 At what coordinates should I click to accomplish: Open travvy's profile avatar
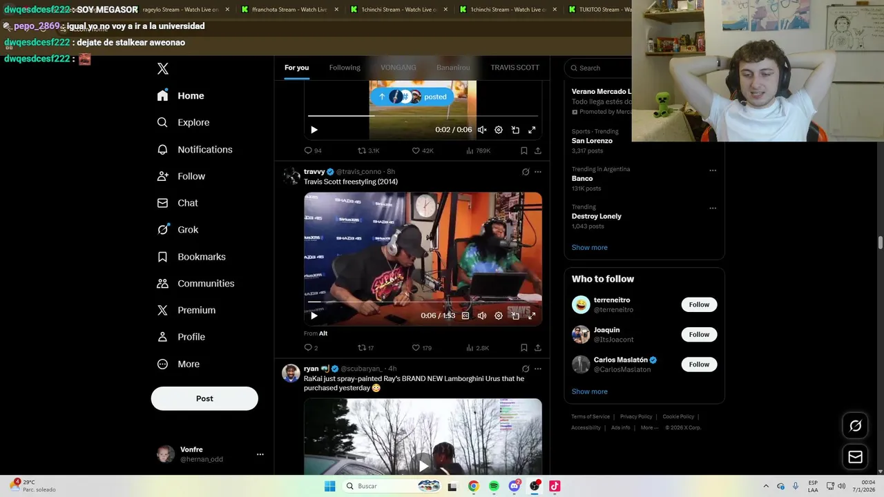(291, 176)
